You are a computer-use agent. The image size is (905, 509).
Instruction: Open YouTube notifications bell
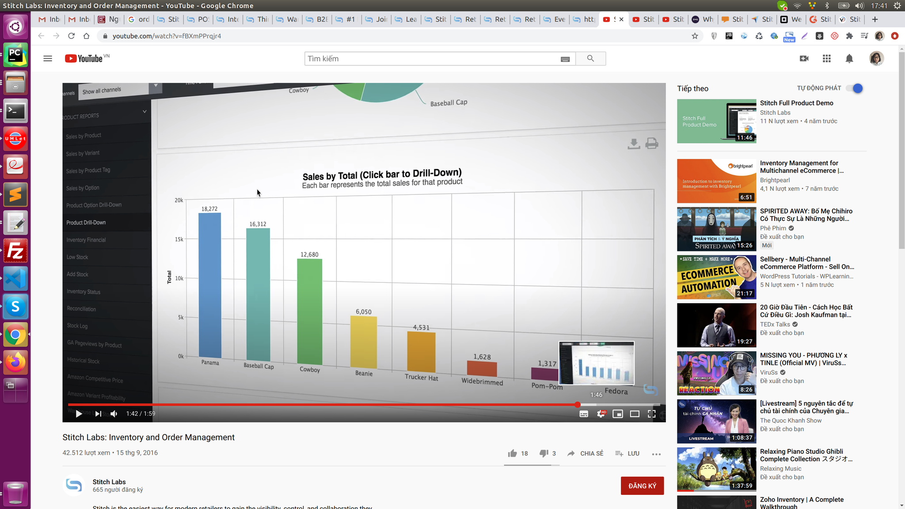[849, 58]
